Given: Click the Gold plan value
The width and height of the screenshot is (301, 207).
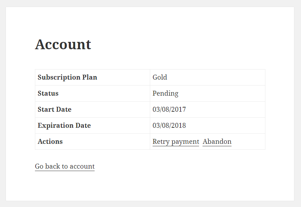Looking at the screenshot, I should pyautogui.click(x=160, y=77).
